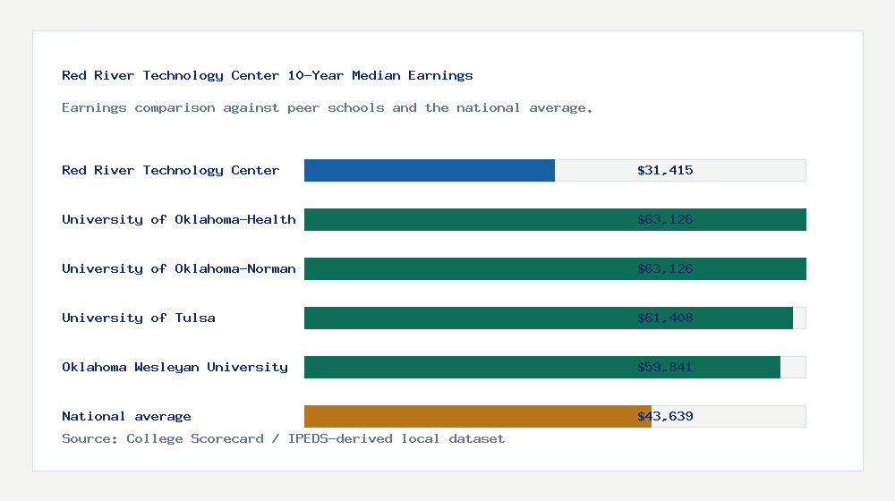Screen dimensions: 895x501
Task: Click the orange National average bar
Action: coord(478,417)
